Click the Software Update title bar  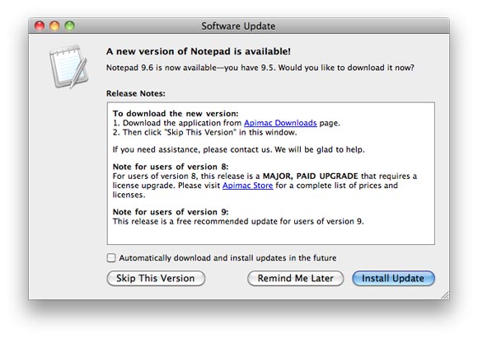click(238, 26)
